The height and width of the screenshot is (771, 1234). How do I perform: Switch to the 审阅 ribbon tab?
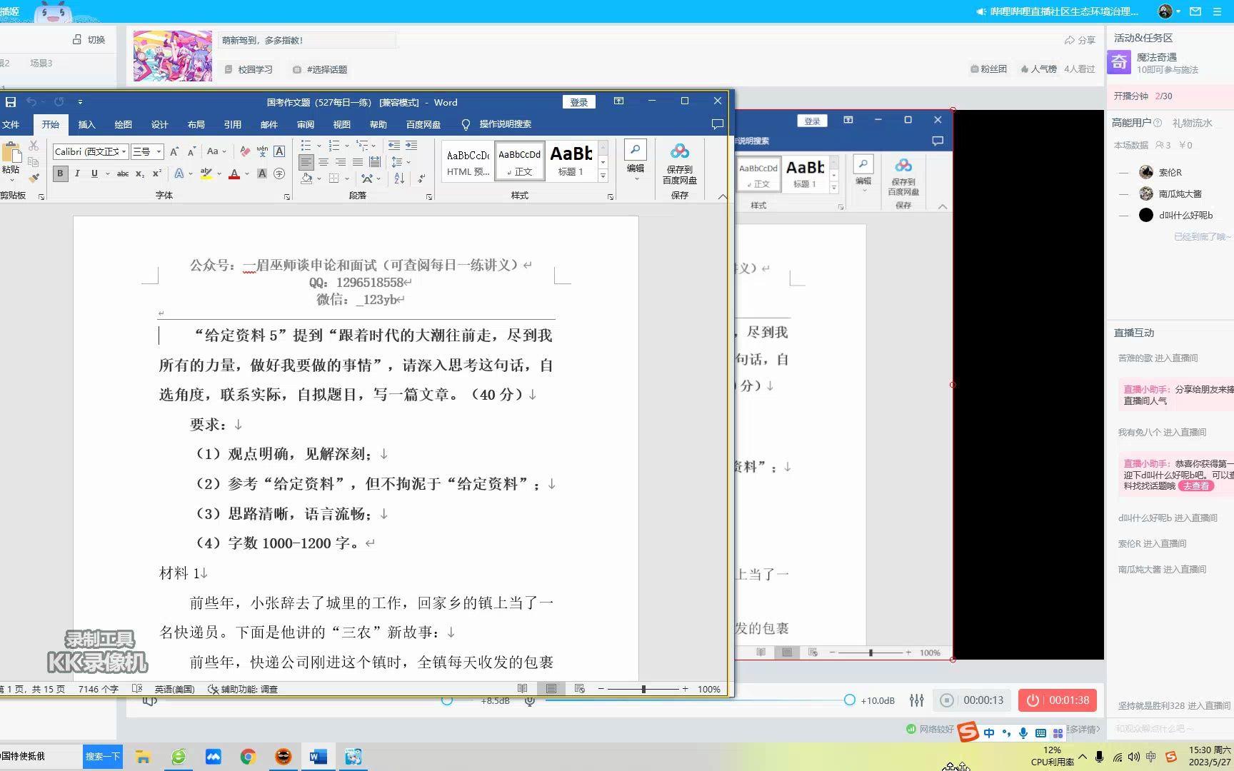click(306, 124)
